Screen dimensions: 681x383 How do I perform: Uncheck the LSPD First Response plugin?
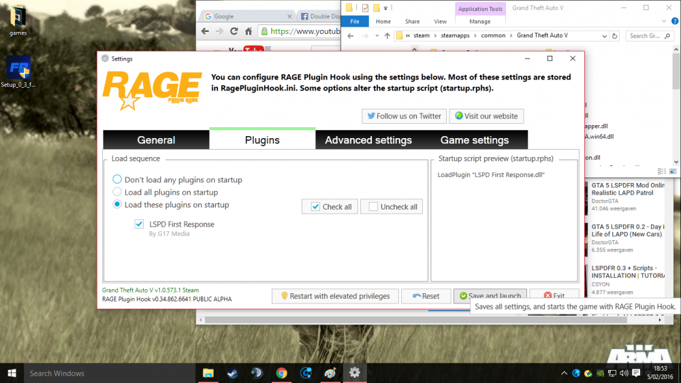tap(139, 224)
